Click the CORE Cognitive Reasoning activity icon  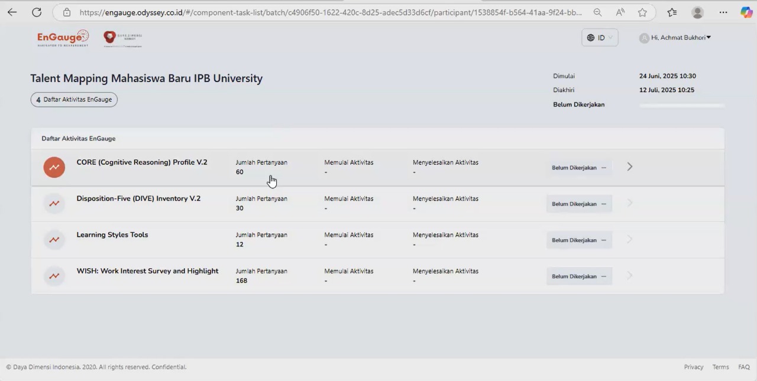click(x=54, y=167)
